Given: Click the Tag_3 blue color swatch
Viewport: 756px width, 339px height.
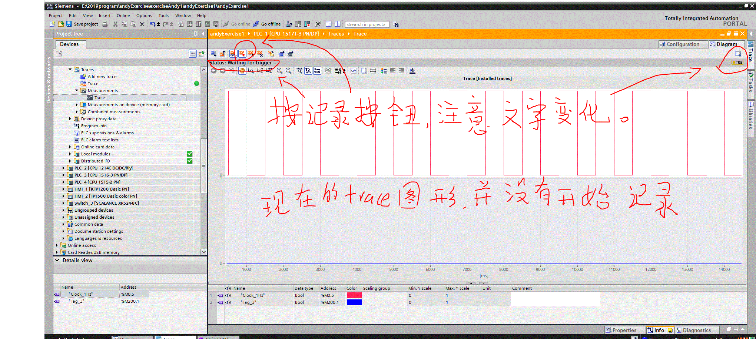Looking at the screenshot, I should pos(354,302).
